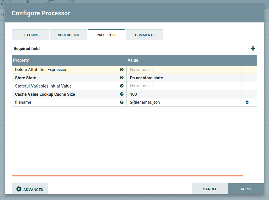Open the Scheduling tab

point(68,35)
